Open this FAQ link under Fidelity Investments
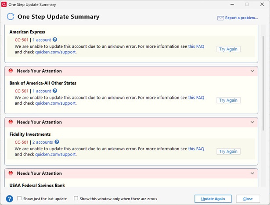The width and height of the screenshot is (270, 205). click(x=196, y=149)
